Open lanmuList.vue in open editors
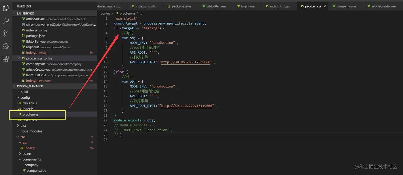This screenshot has width=403, height=175. point(54,75)
